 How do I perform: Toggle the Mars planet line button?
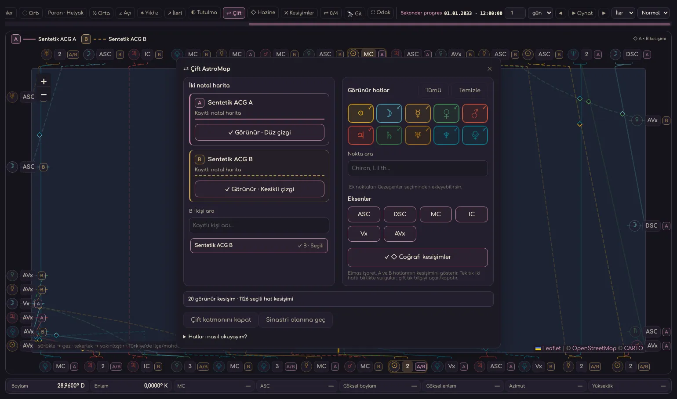475,113
